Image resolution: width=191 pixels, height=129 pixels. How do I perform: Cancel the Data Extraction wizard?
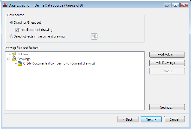pos(174,119)
